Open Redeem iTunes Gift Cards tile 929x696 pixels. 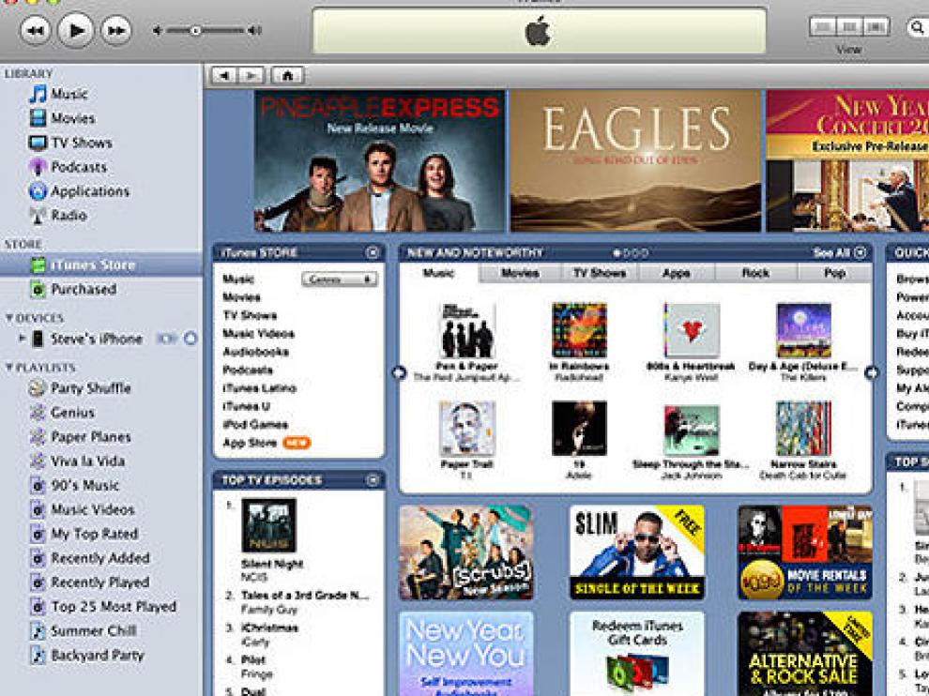[x=637, y=654]
